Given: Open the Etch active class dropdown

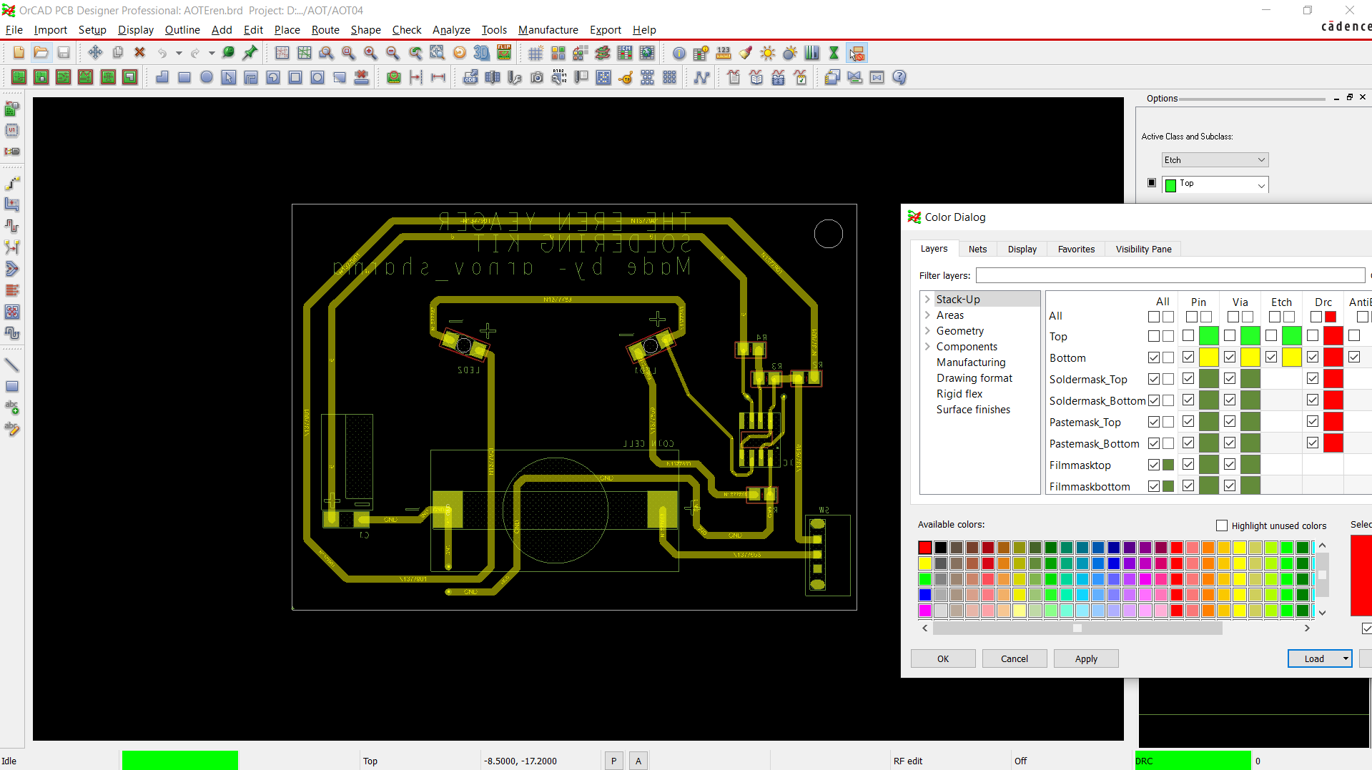Looking at the screenshot, I should 1215,160.
